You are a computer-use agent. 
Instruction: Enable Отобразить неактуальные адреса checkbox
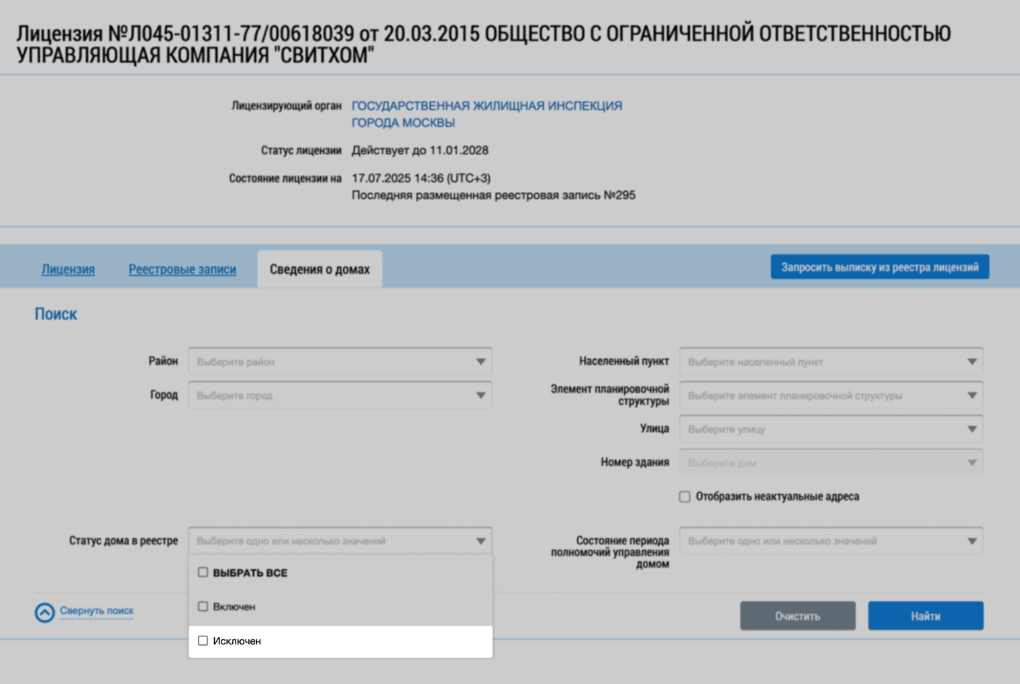(684, 497)
